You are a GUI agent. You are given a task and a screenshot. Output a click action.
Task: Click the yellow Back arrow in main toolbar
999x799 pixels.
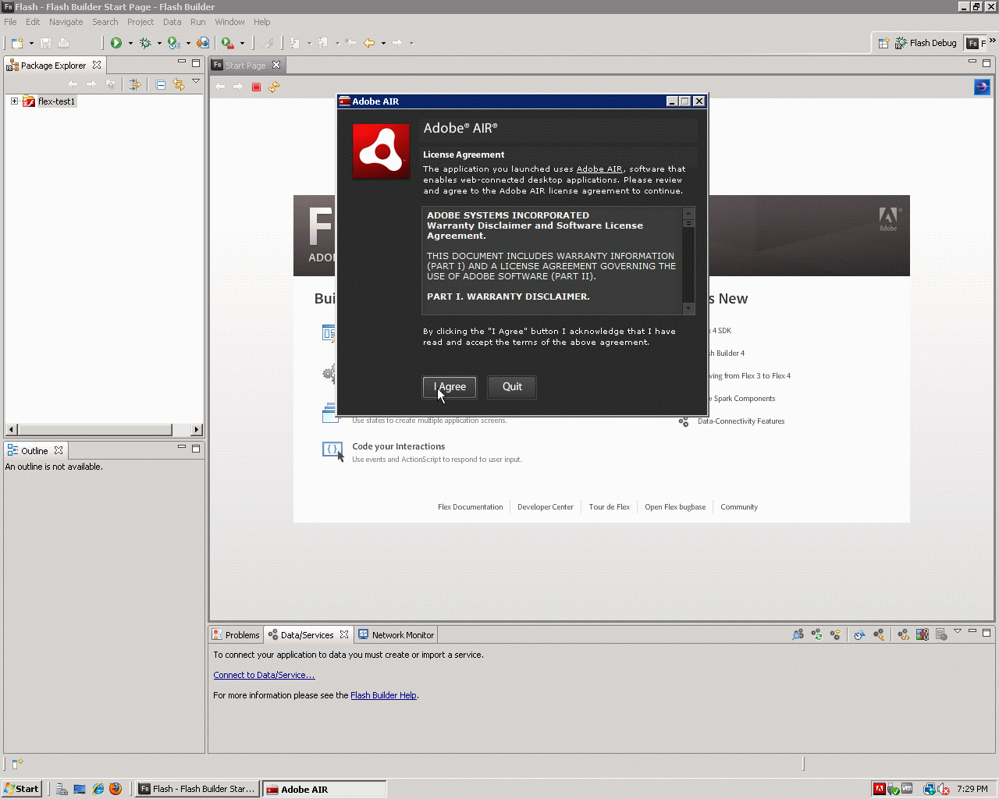[x=369, y=43]
